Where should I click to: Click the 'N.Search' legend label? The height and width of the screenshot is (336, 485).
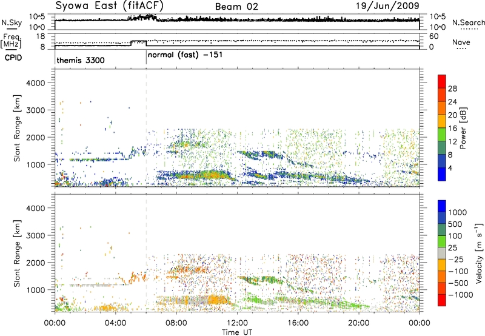[468, 22]
